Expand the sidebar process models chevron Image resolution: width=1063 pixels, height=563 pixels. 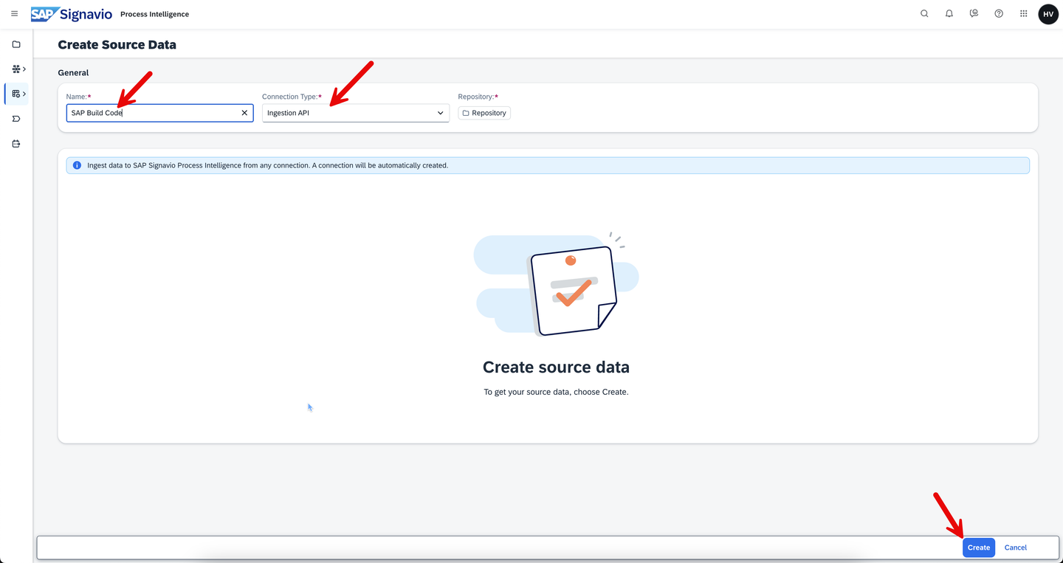[24, 69]
